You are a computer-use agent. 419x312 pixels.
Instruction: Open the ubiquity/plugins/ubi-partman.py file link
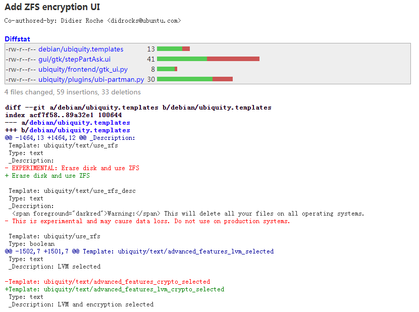91,79
